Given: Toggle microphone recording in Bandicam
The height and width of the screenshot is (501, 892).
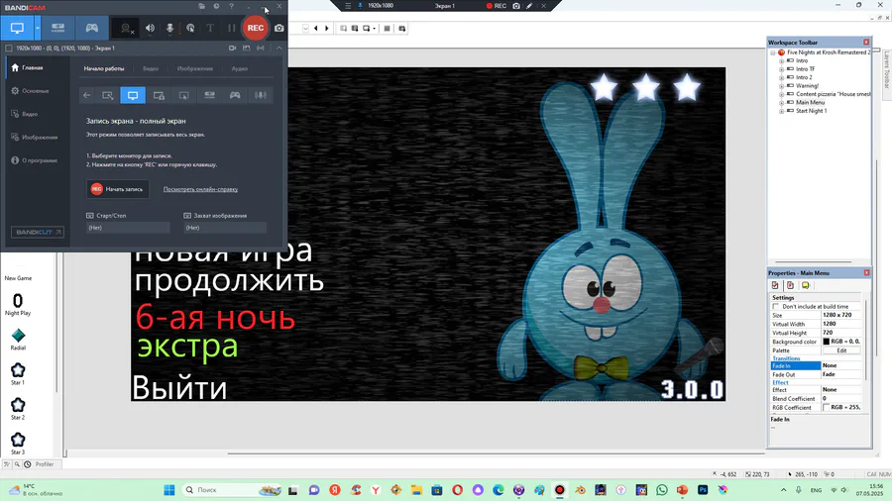Looking at the screenshot, I should (x=169, y=28).
